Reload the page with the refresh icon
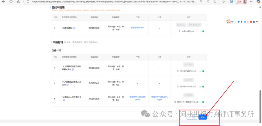Screen dimensions: 262x126 11,2
